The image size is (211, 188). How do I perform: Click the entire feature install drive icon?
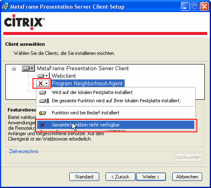(x=44, y=101)
